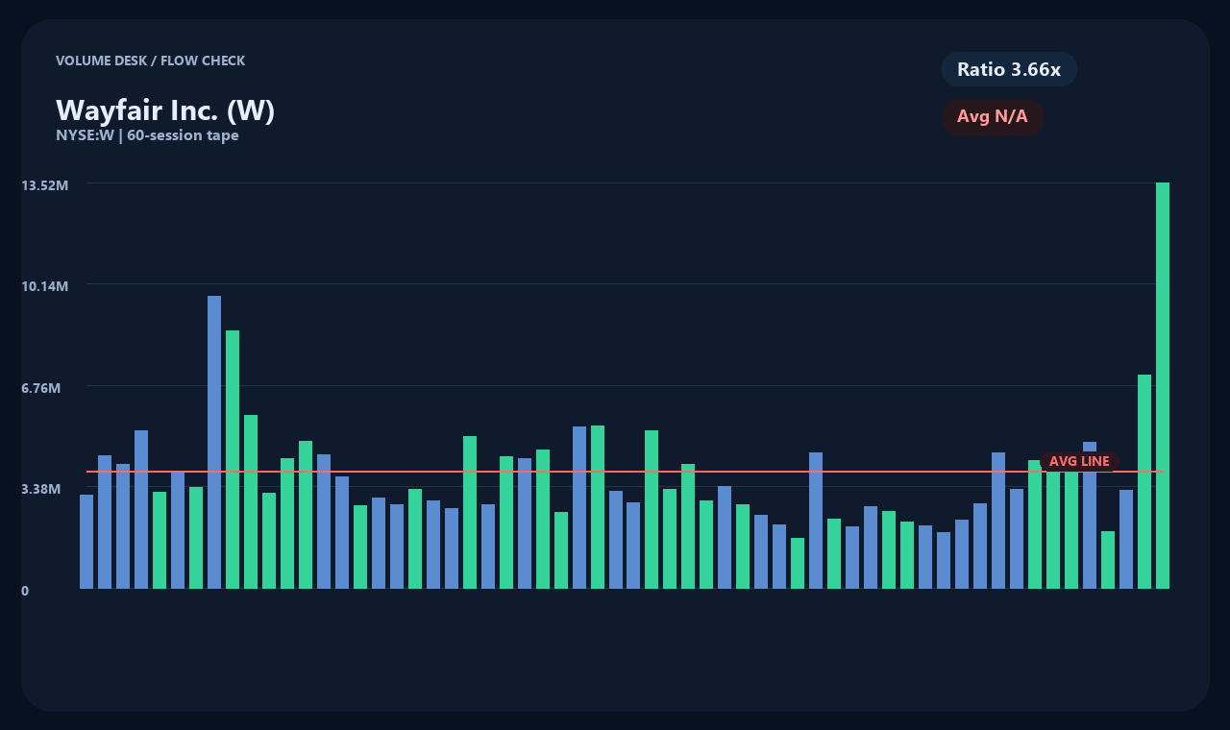Click the 0 axis label
The width and height of the screenshot is (1230, 730).
point(25,591)
